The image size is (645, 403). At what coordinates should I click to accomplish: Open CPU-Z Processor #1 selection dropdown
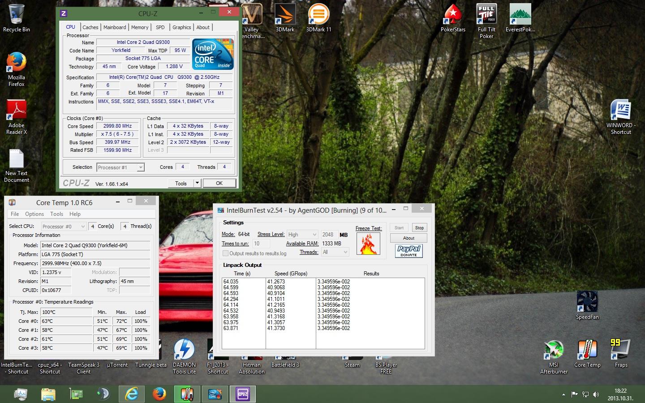coord(120,167)
